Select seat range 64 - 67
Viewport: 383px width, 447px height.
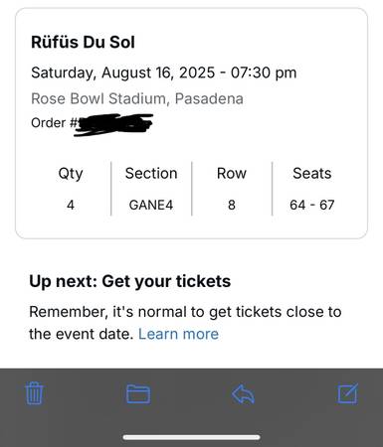[312, 205]
